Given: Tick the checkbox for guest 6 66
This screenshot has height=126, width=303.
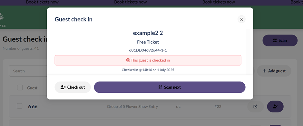Looking at the screenshot, I should pos(20,106).
